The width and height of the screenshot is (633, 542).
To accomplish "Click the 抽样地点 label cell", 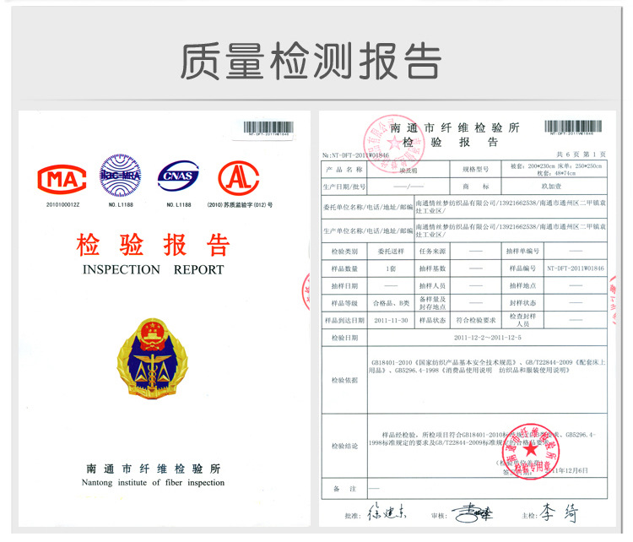I will (x=522, y=286).
